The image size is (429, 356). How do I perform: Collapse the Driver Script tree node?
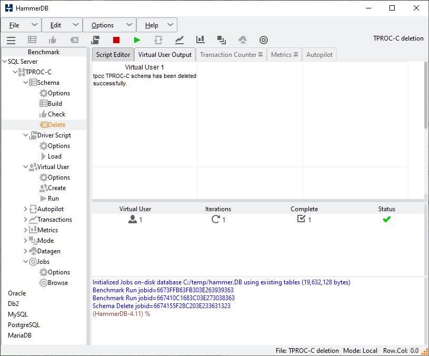[26, 135]
